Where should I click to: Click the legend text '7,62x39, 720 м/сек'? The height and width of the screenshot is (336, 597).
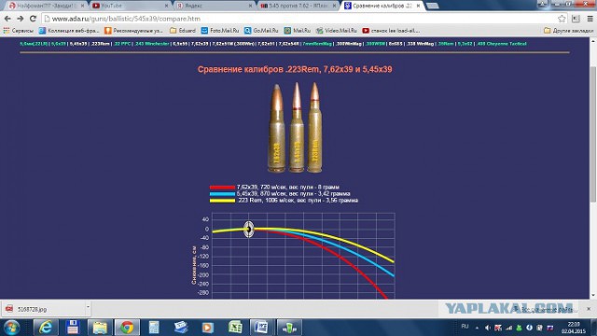288,187
